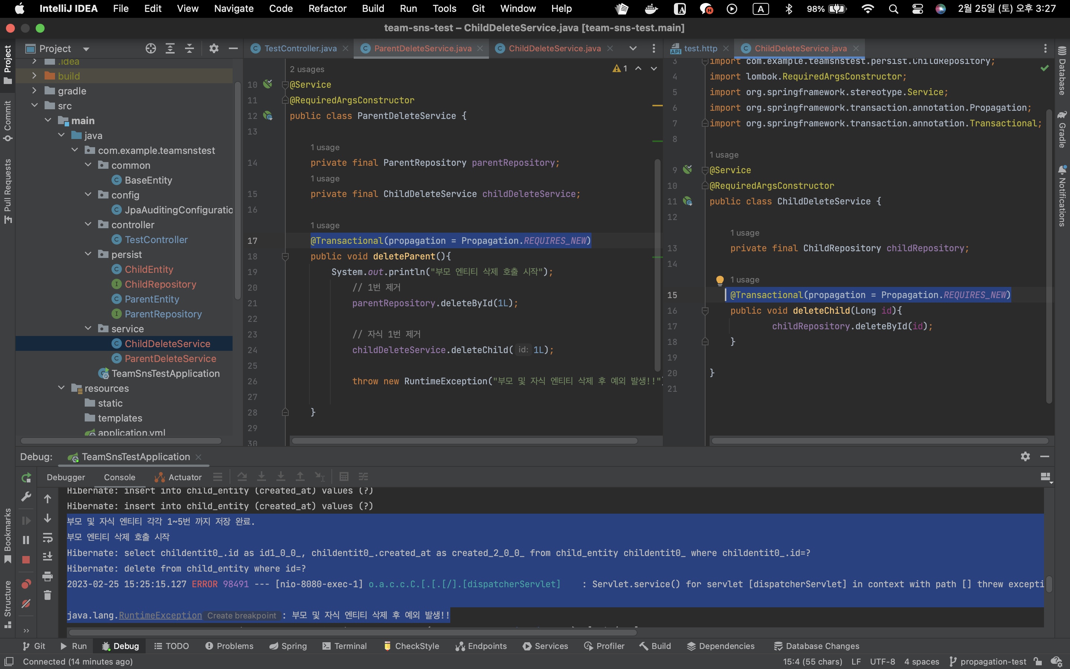
Task: Collapse the persist package
Action: coord(88,254)
